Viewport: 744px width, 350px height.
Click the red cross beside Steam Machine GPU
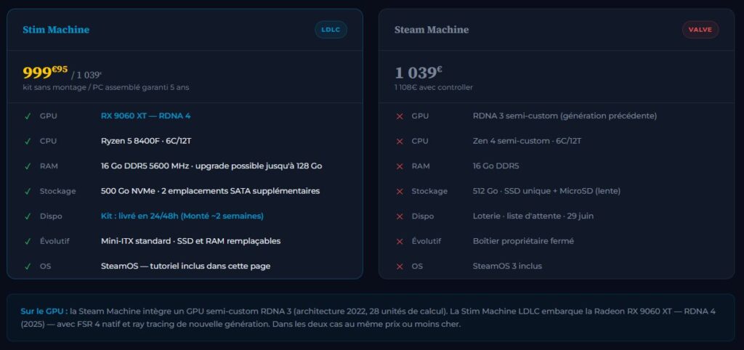tap(400, 116)
